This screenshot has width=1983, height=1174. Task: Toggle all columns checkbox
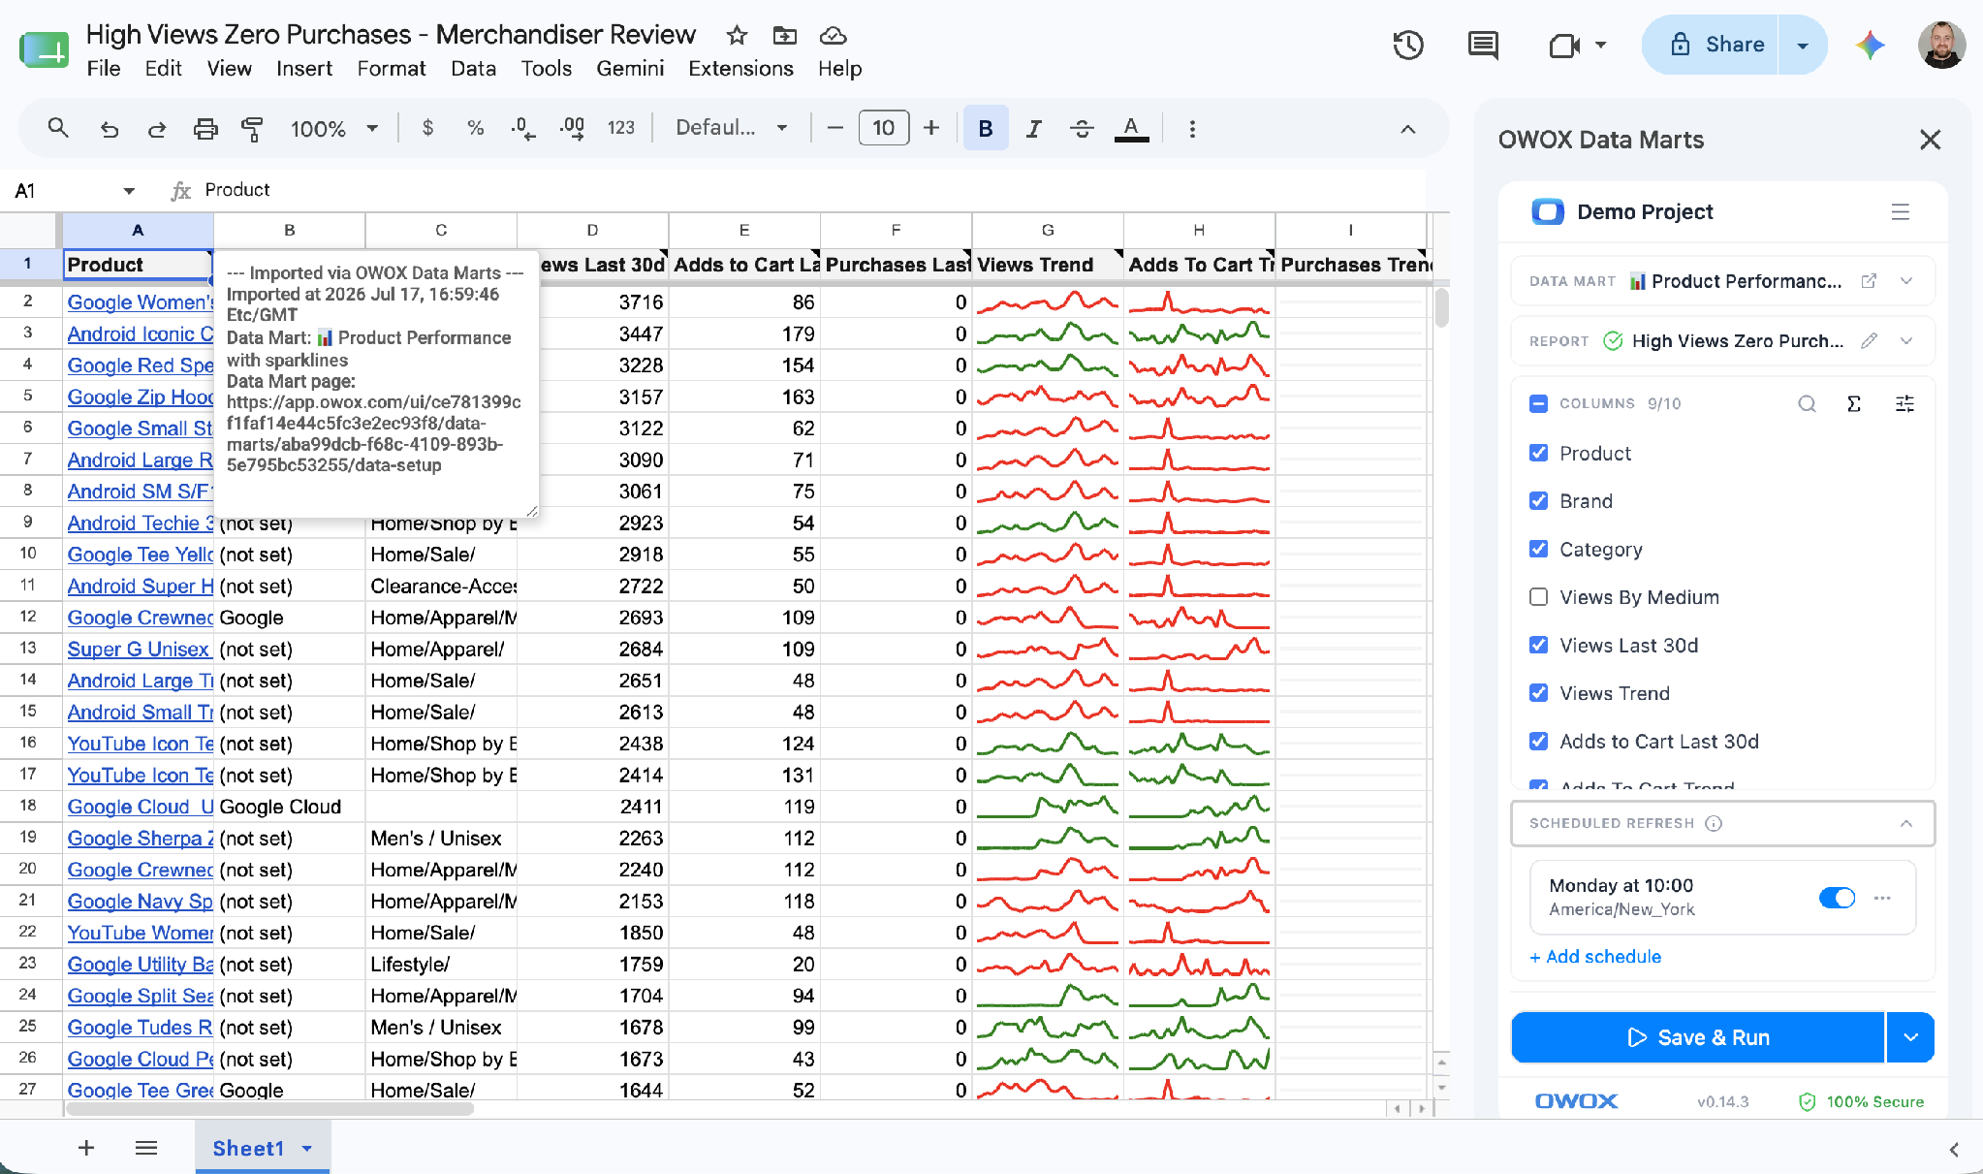1538,403
